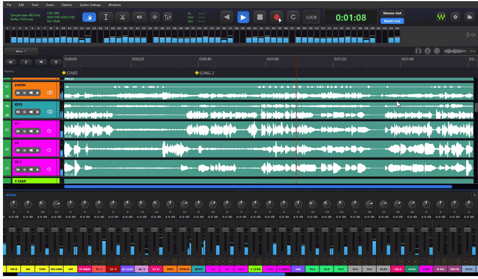Record-arm the KEYS track
The image size is (478, 279).
point(37,112)
